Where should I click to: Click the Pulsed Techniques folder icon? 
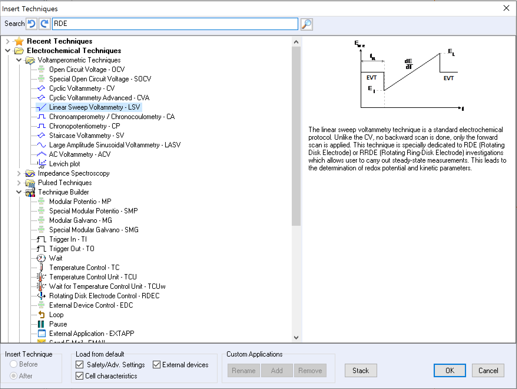point(30,183)
